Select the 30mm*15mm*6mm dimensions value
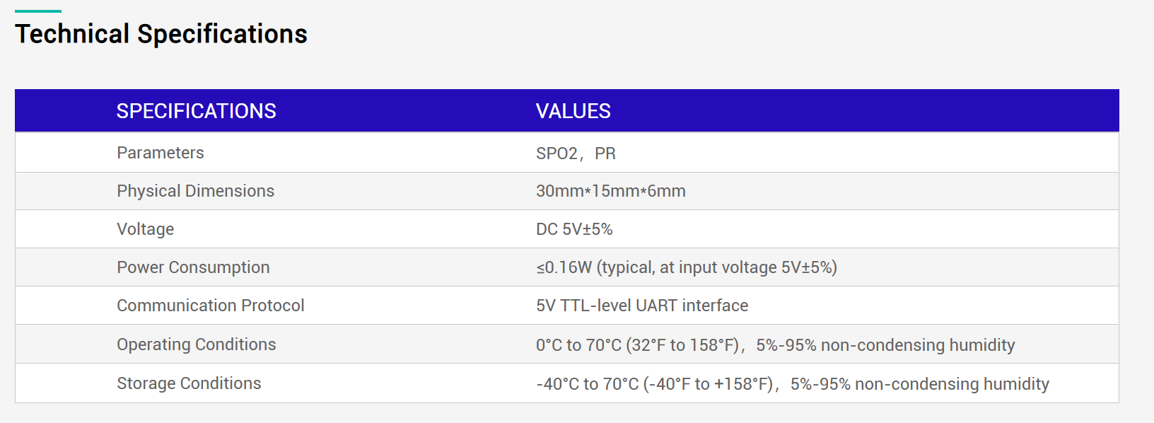1154x423 pixels. click(610, 191)
